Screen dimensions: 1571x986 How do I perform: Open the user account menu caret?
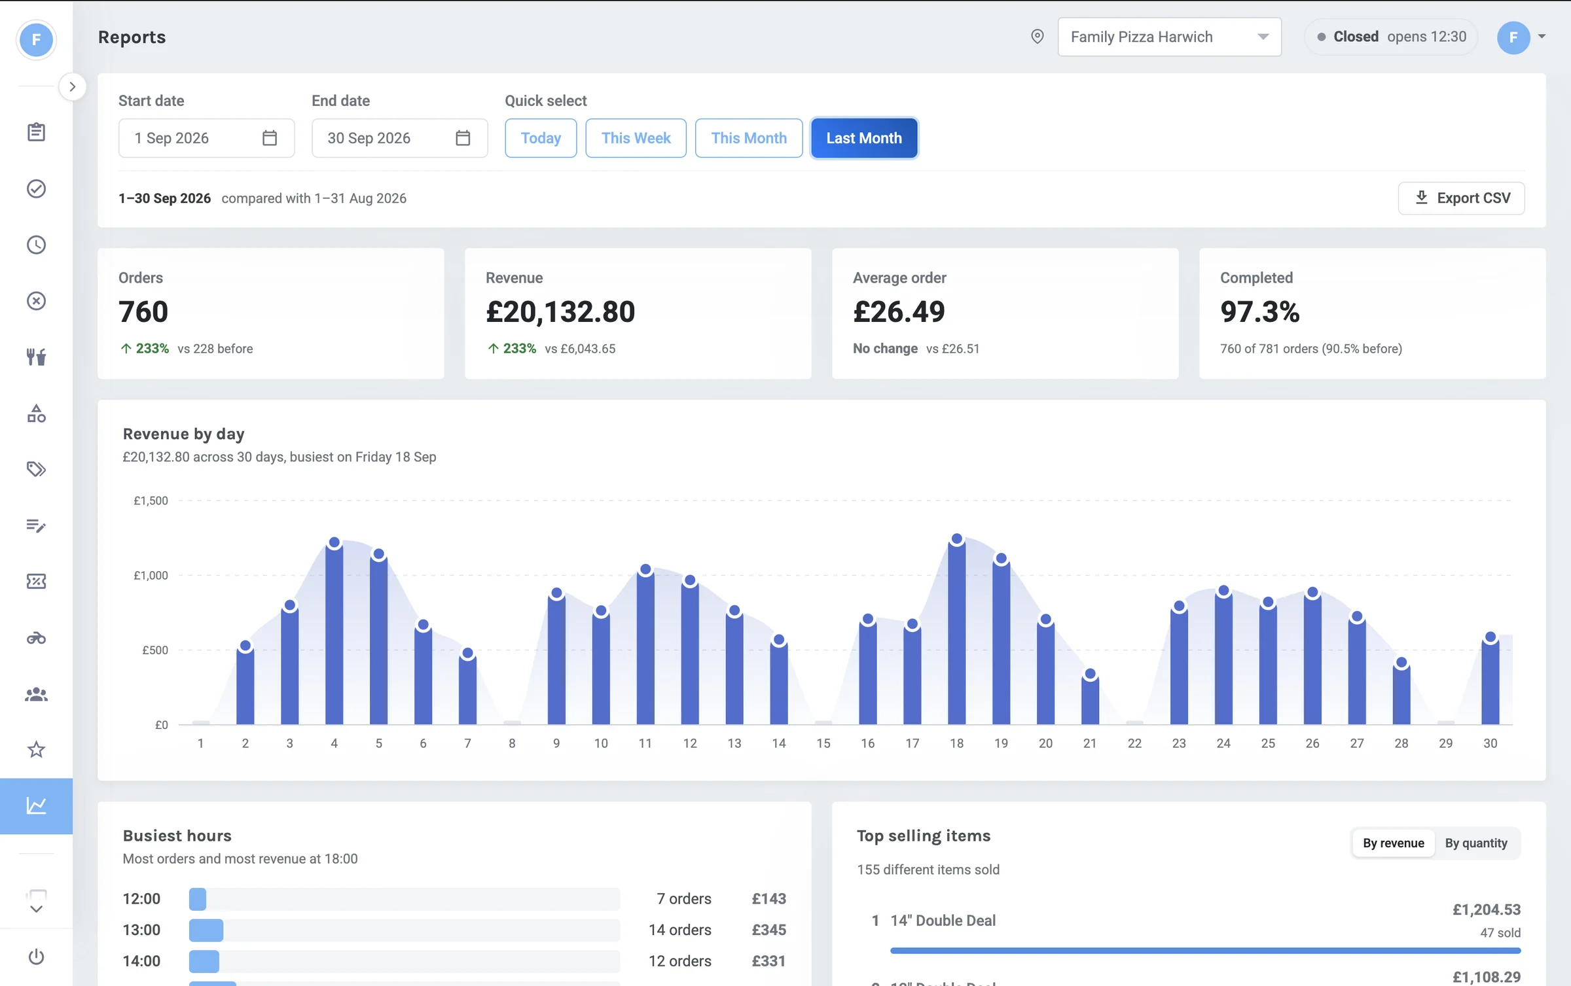pos(1542,37)
